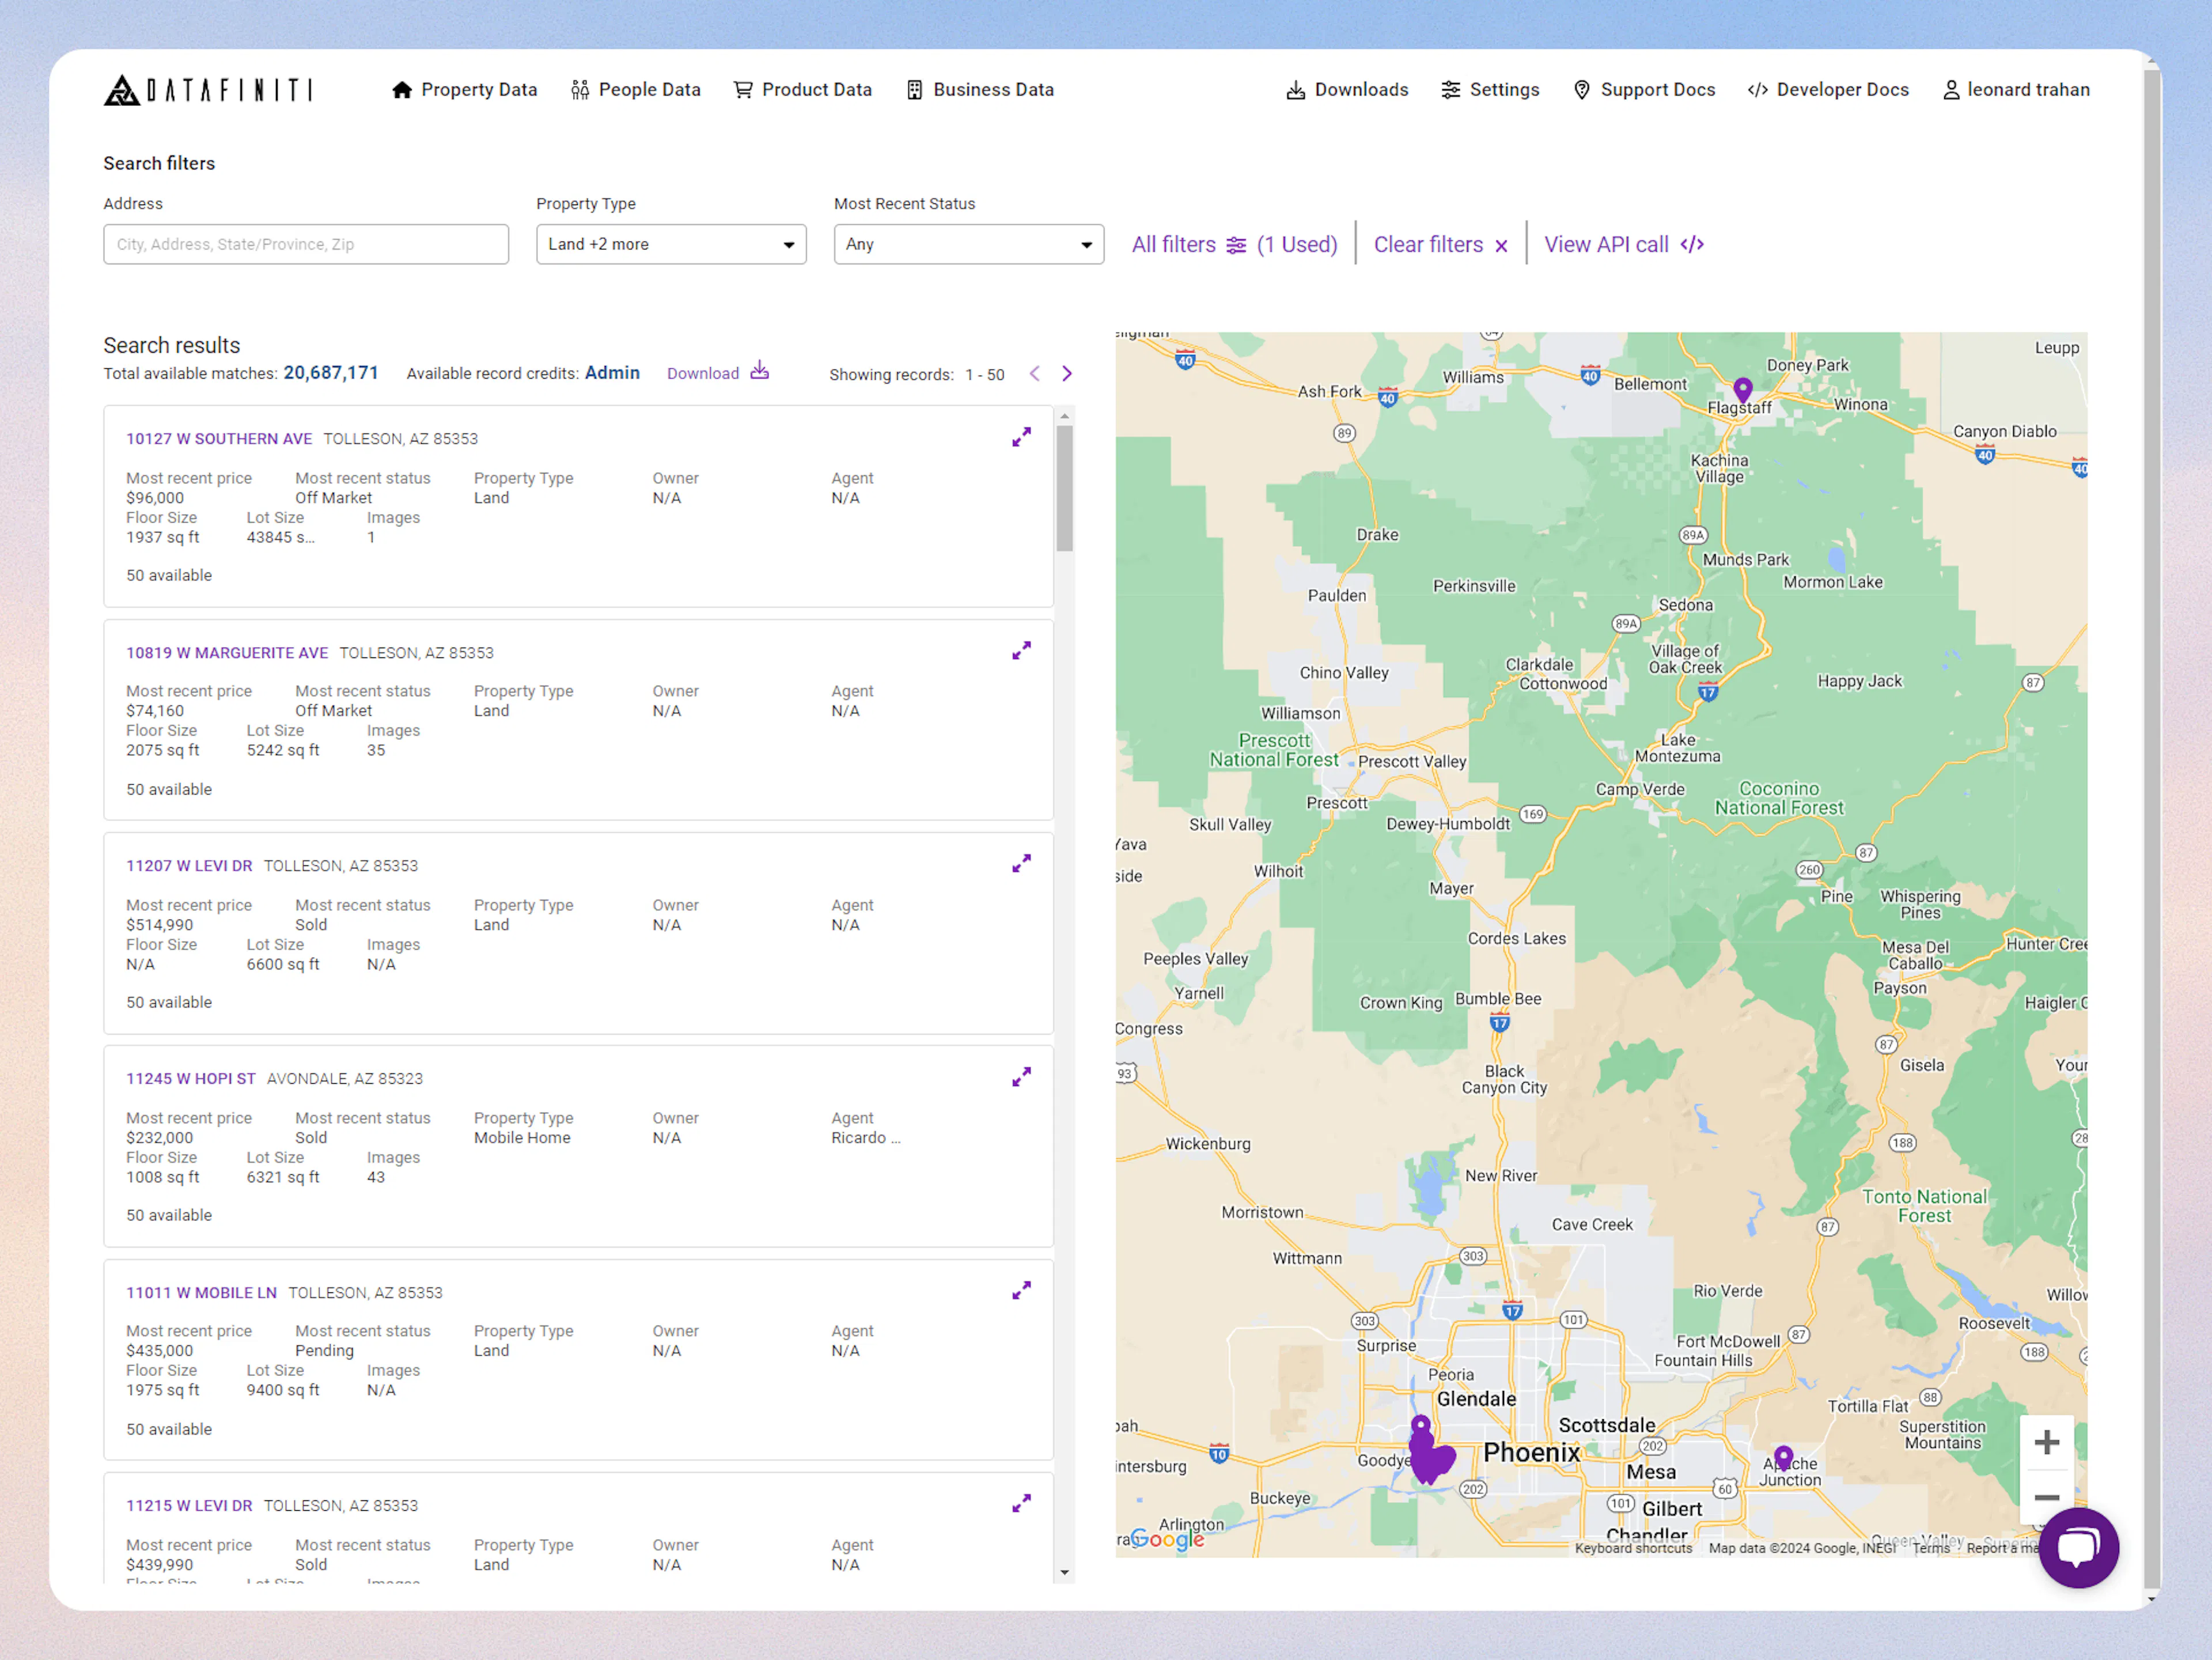The height and width of the screenshot is (1660, 2212).
Task: Clear all active filters
Action: coord(1439,244)
